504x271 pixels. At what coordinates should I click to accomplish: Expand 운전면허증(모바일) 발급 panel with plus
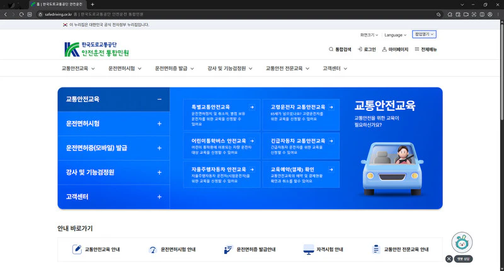coord(159,148)
